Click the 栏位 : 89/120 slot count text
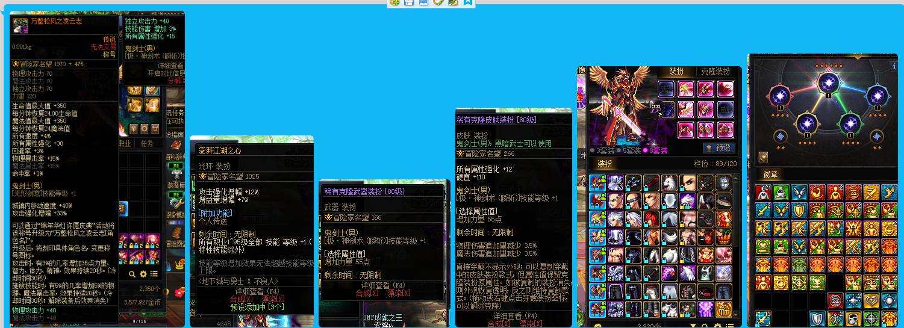 pos(715,164)
